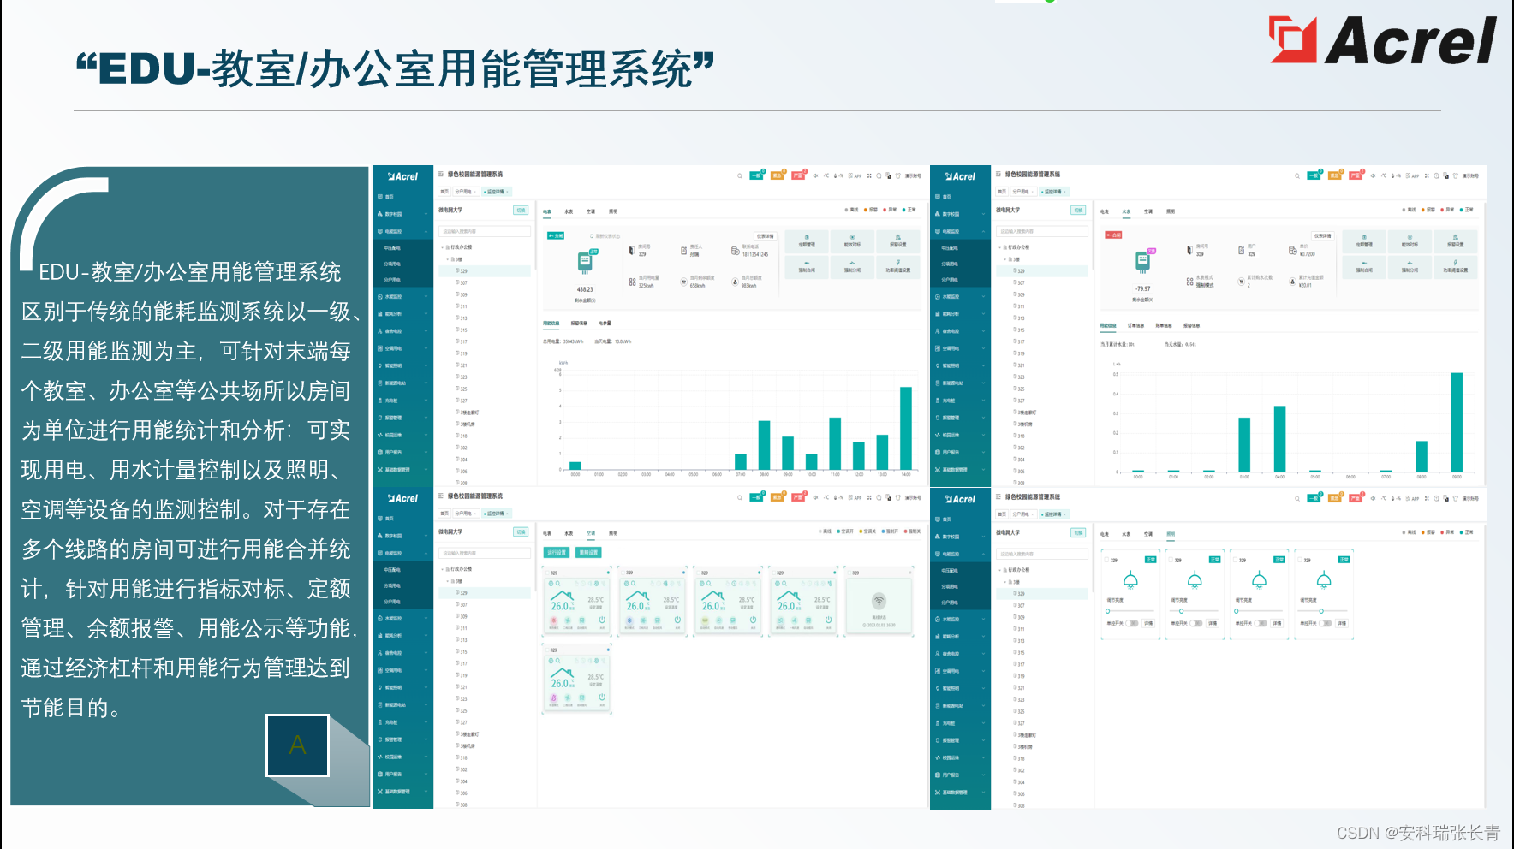Click search magnifier in water-meter screenshot header
This screenshot has height=849, width=1514.
[1297, 176]
